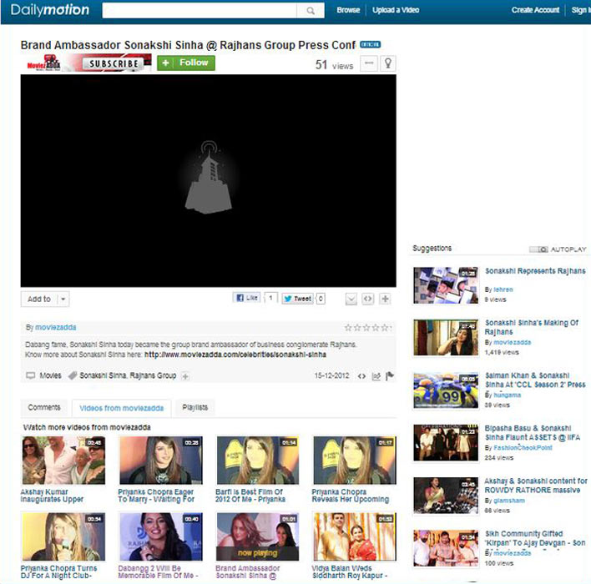
Task: Open the Browse menu
Action: pos(348,10)
